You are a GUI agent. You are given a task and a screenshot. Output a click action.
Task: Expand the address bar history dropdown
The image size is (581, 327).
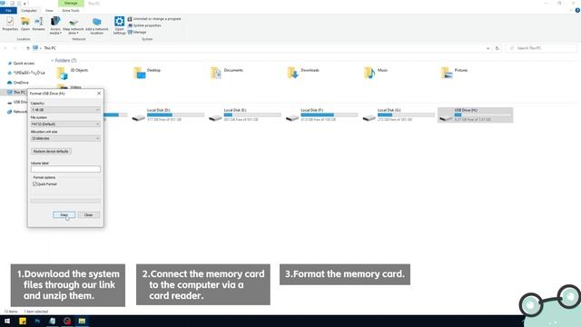pos(487,48)
